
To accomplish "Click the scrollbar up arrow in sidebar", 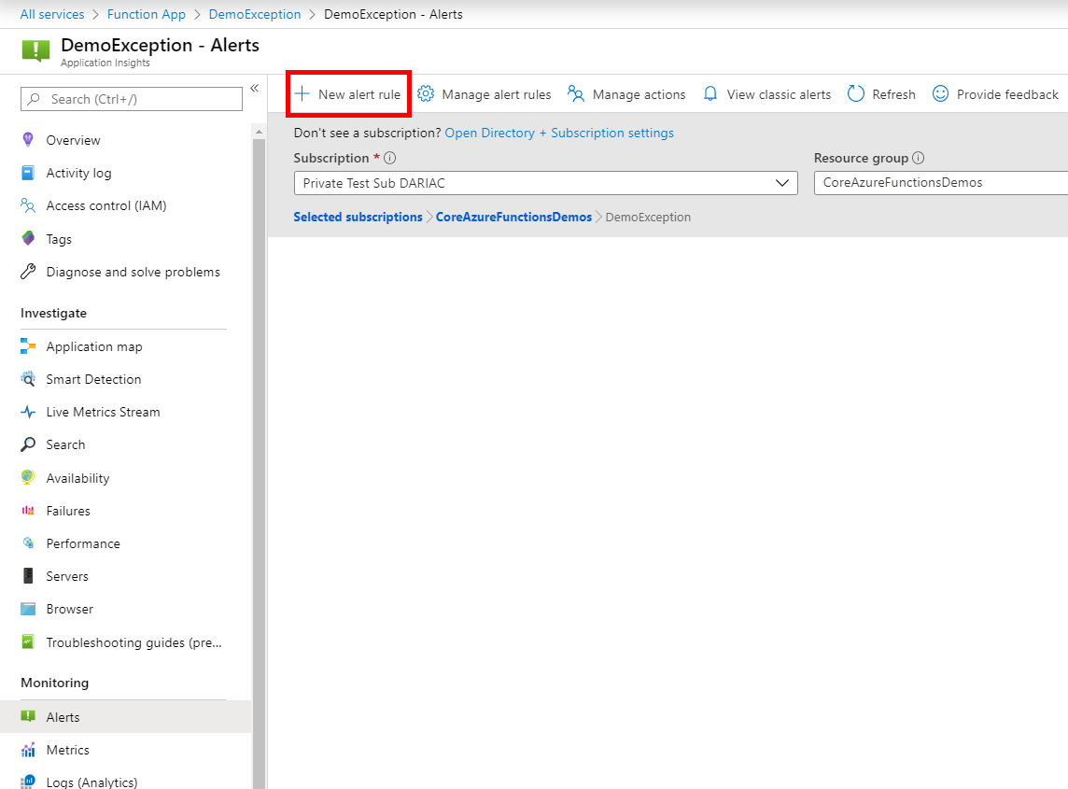I will tap(259, 131).
